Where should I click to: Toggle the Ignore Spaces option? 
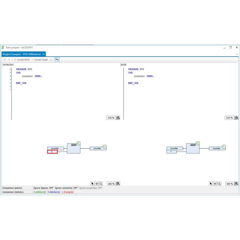click(x=43, y=188)
